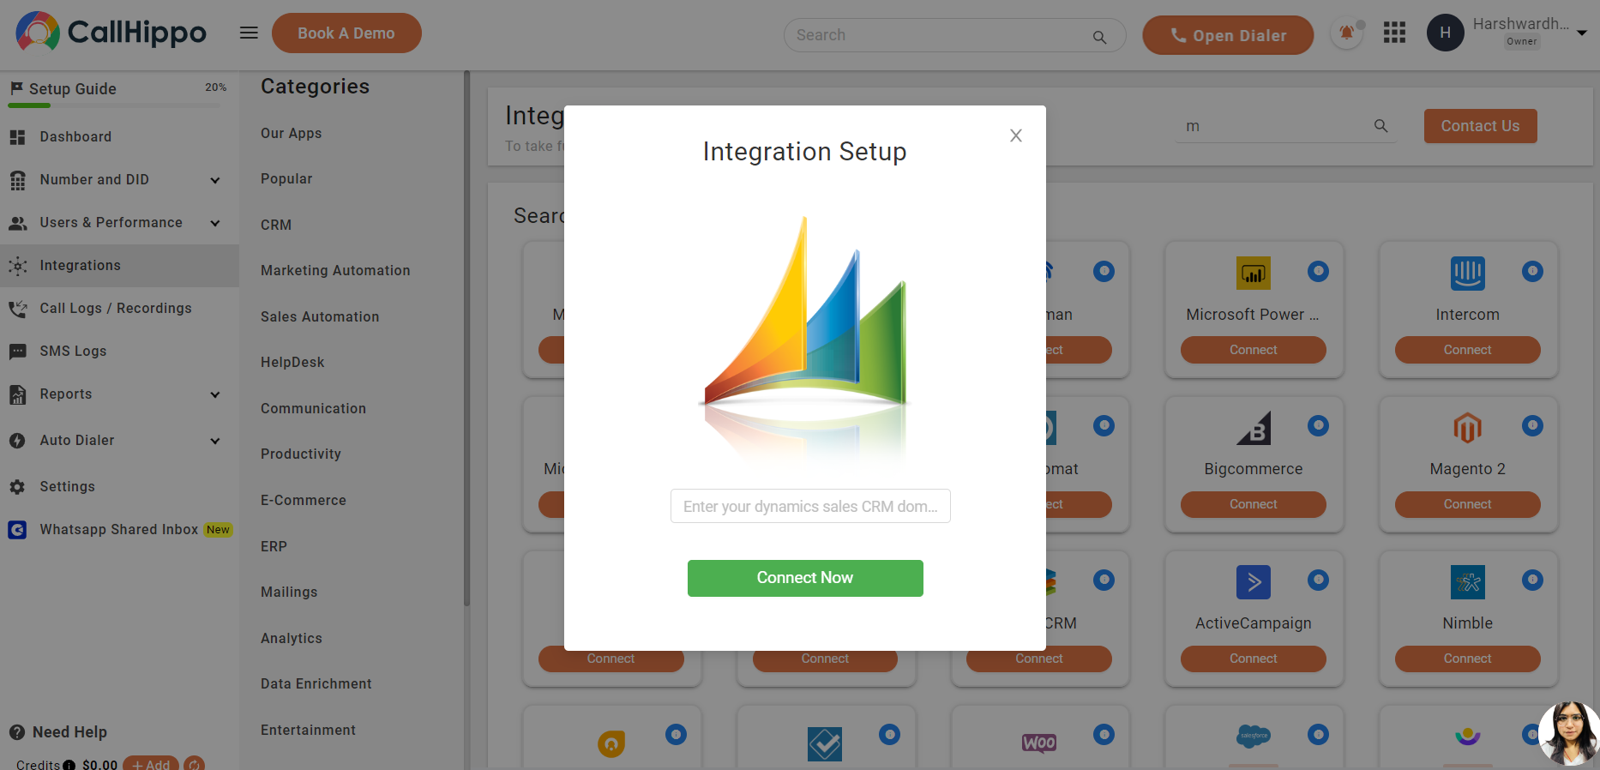The width and height of the screenshot is (1600, 770).
Task: Toggle the hamburger menu icon
Action: point(249,33)
